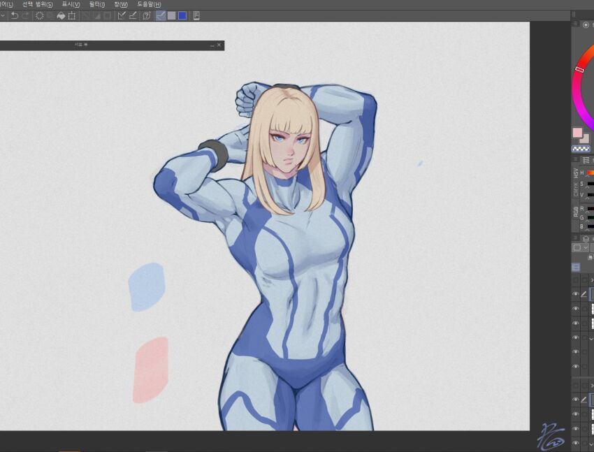Open the layer palette hamburger menu

tap(575, 238)
